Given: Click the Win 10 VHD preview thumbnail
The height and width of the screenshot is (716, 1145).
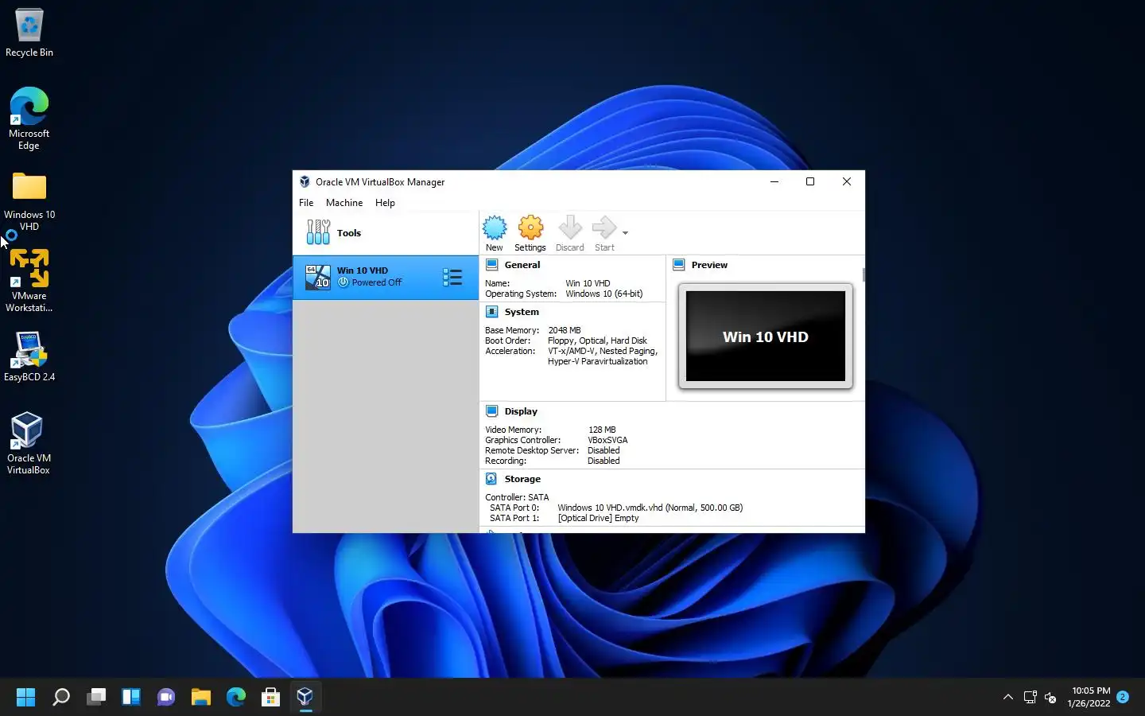Looking at the screenshot, I should point(766,337).
